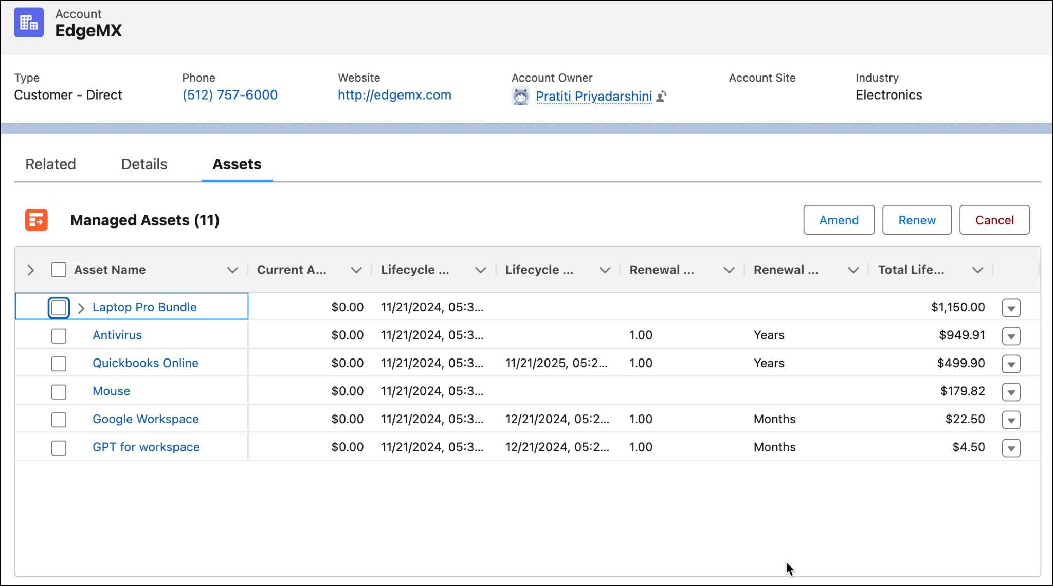Image resolution: width=1053 pixels, height=586 pixels.
Task: Check the Antivirus row checkbox
Action: (59, 336)
